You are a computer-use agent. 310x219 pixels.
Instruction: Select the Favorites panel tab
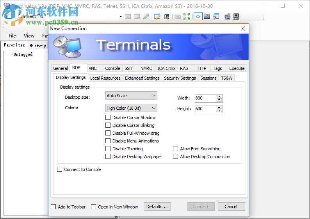pos(14,45)
